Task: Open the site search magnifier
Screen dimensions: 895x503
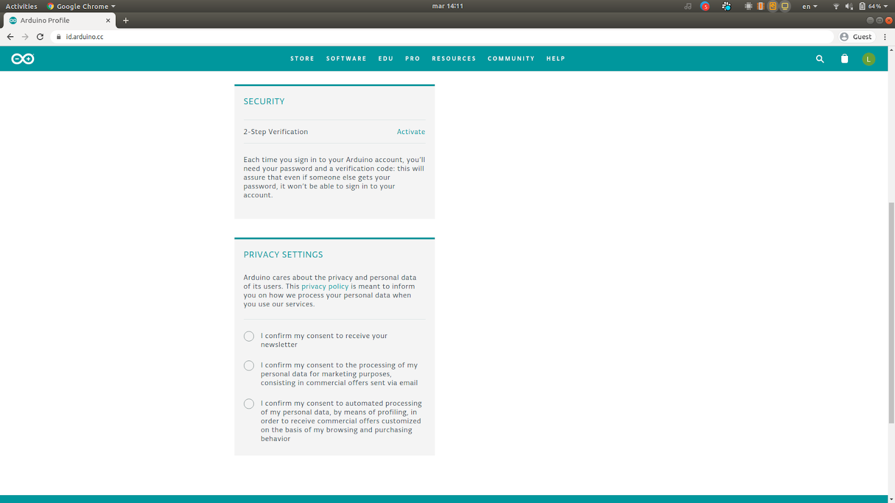Action: pos(820,59)
